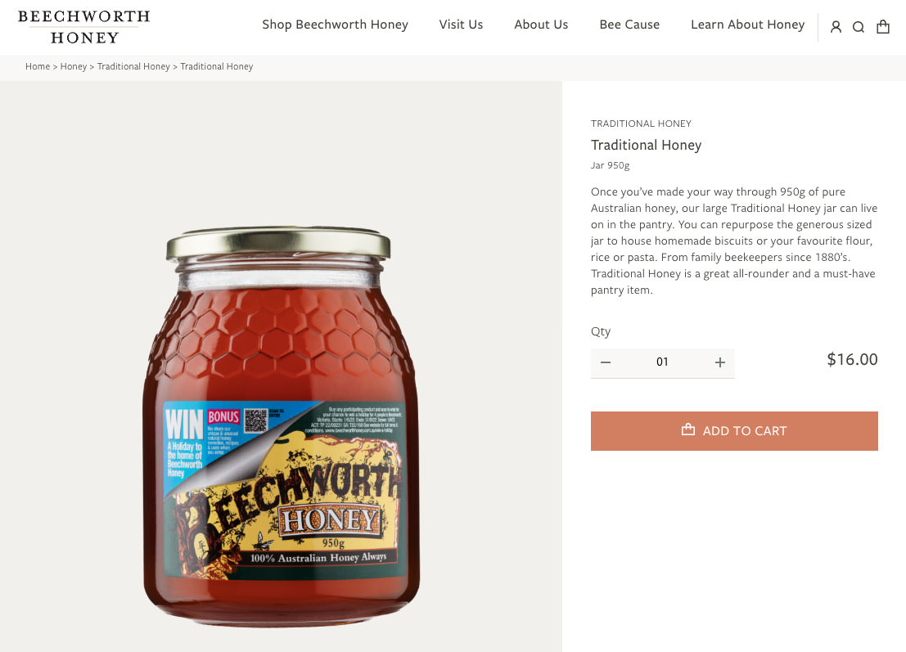Click the Traditional Honey product title
Screen dimensions: 906x652
646,145
